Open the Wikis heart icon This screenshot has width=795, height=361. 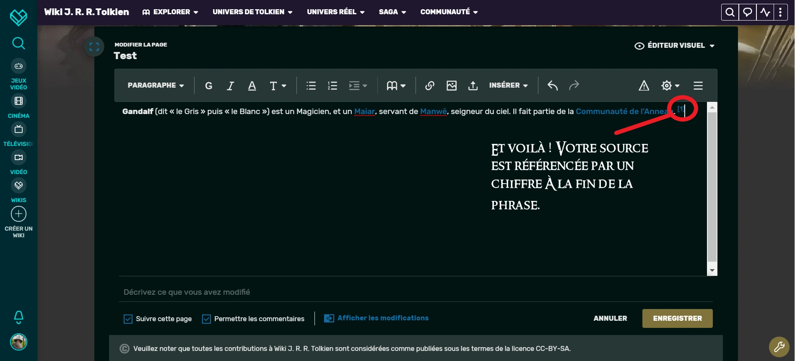[18, 185]
